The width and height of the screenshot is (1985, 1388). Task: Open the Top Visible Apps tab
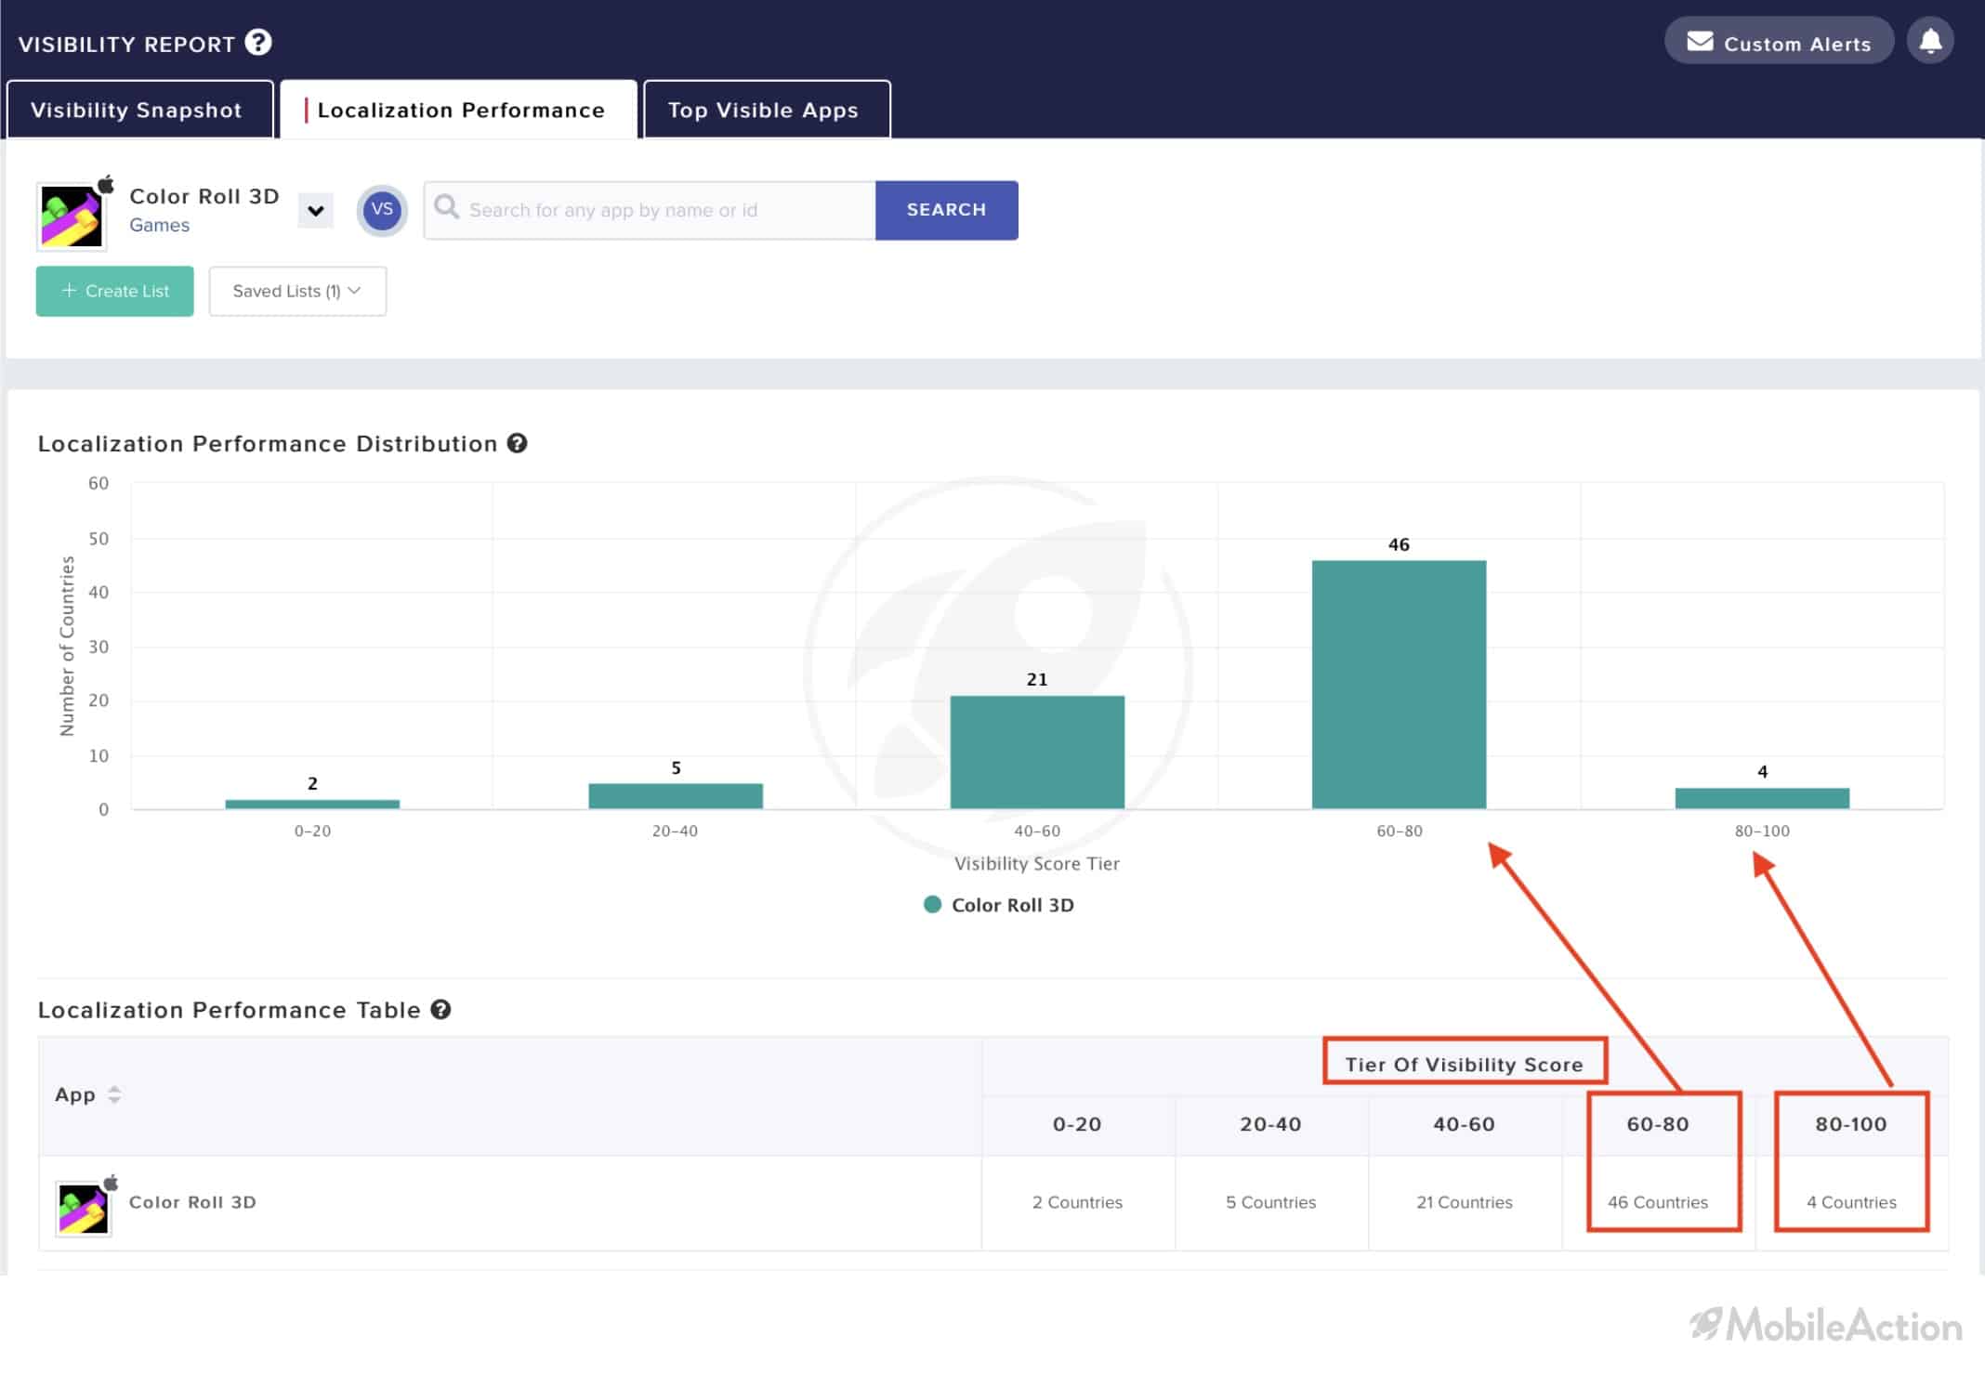click(x=767, y=110)
